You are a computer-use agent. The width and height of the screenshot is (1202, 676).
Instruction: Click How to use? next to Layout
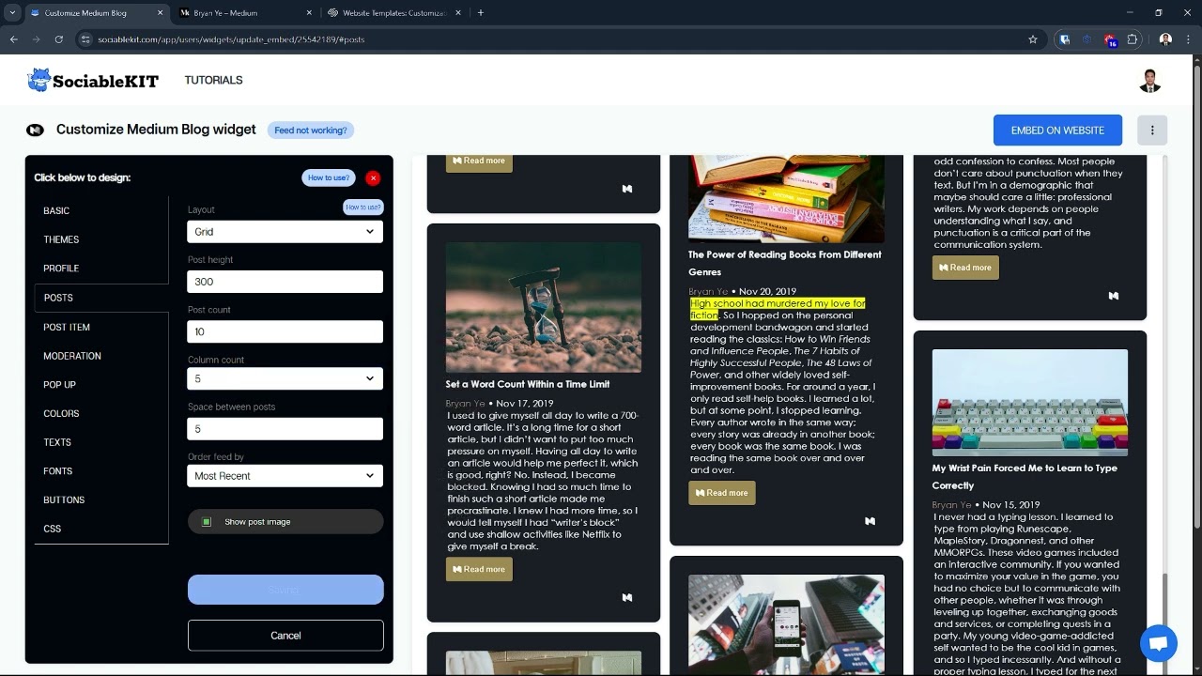(x=363, y=207)
